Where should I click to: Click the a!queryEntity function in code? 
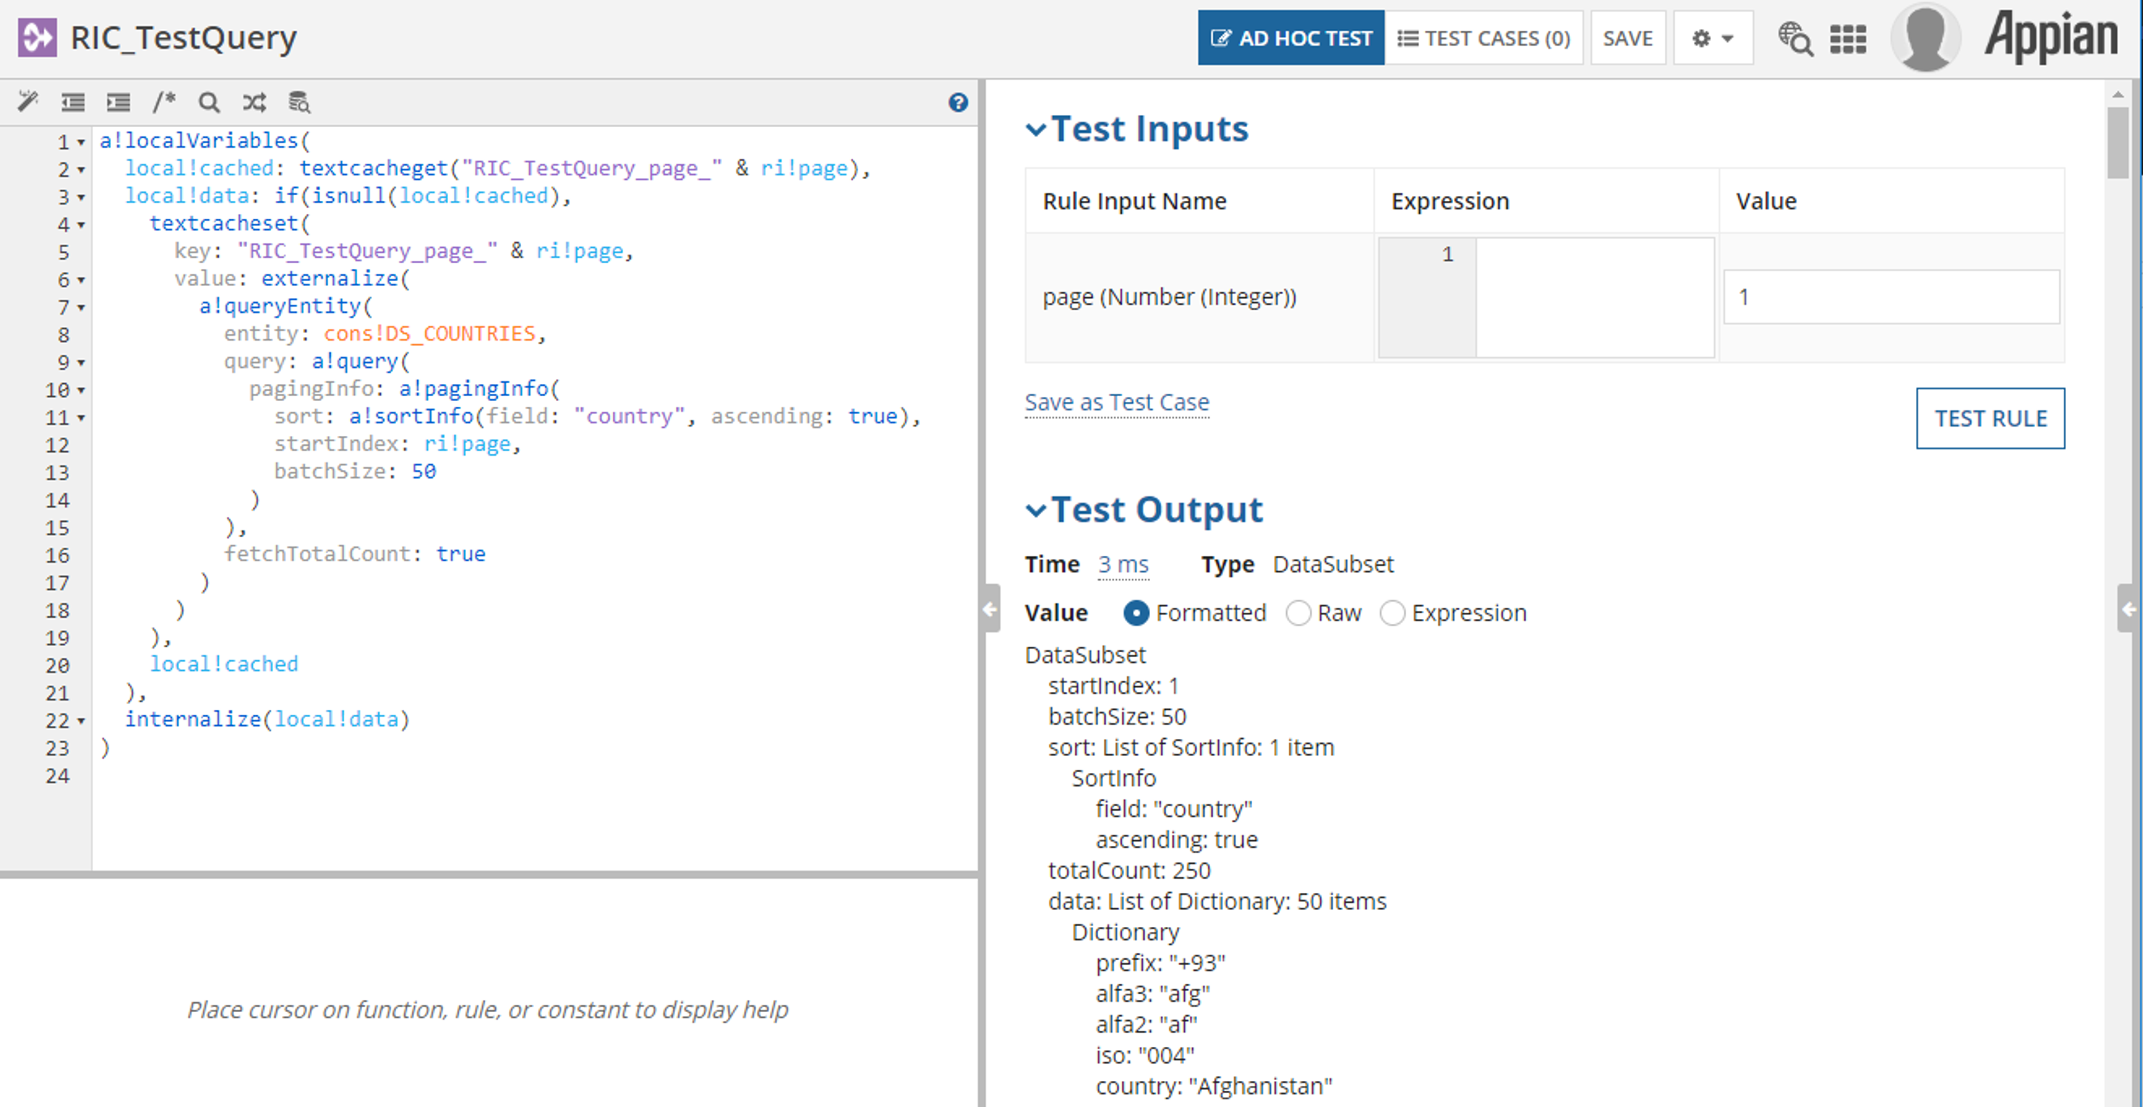tap(280, 306)
